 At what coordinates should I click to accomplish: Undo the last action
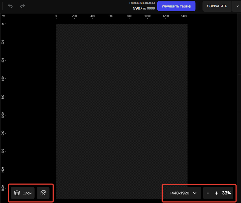tap(10, 6)
